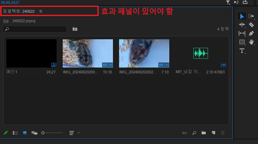The height and width of the screenshot is (144, 258).
Task: Open the Sort Icons menu
Action: pyautogui.click(x=74, y=133)
